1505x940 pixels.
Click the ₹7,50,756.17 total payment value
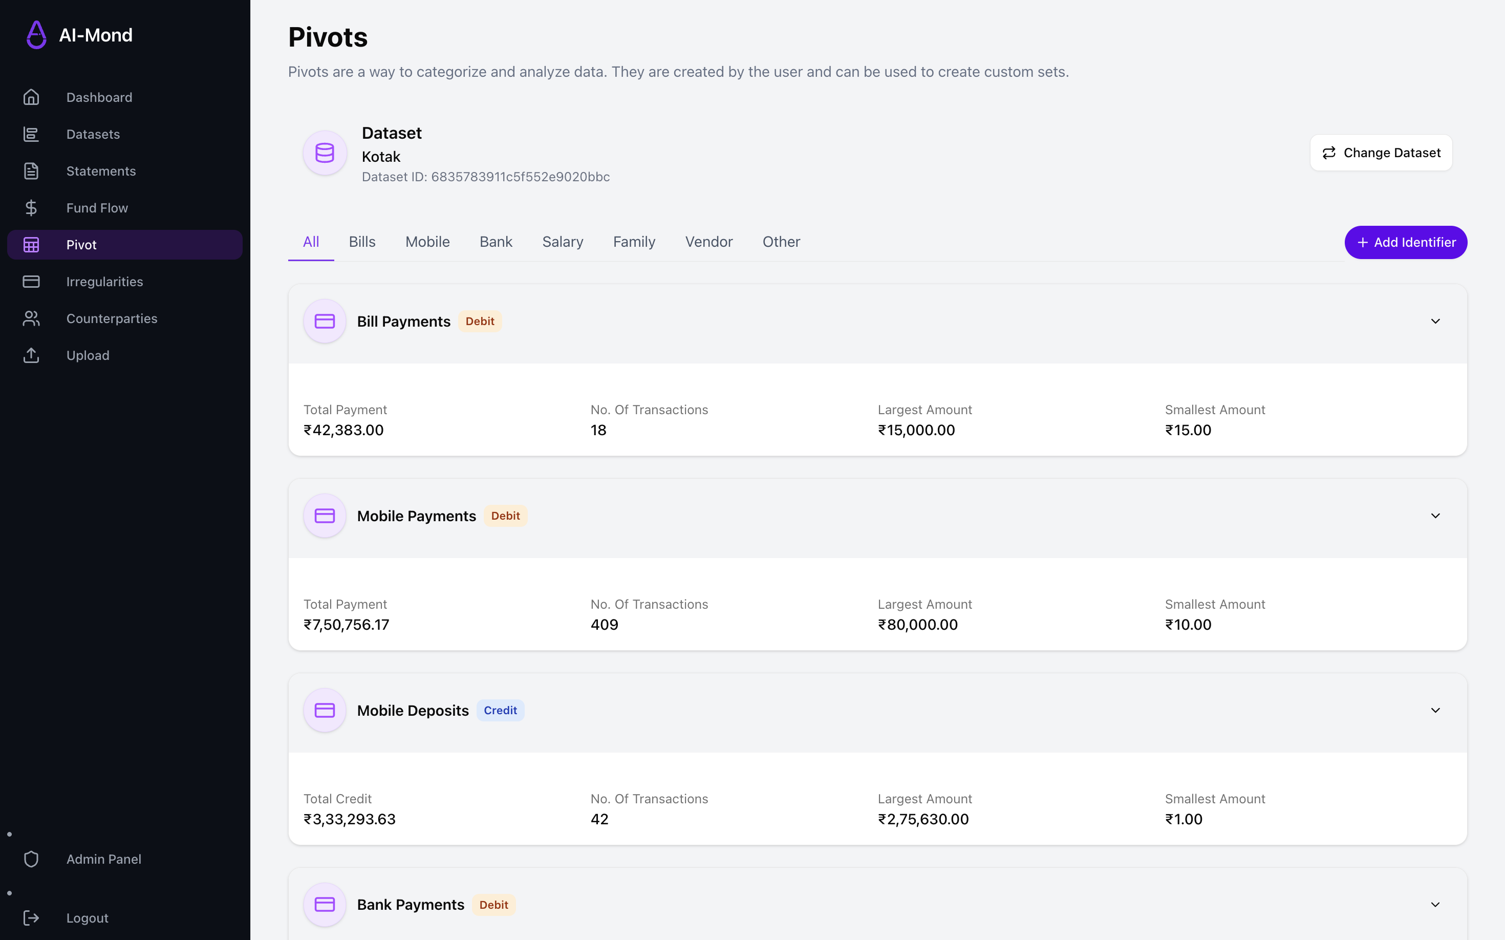[x=346, y=624]
